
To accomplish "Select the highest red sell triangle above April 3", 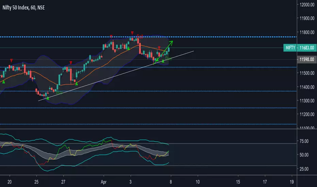I will [x=132, y=33].
